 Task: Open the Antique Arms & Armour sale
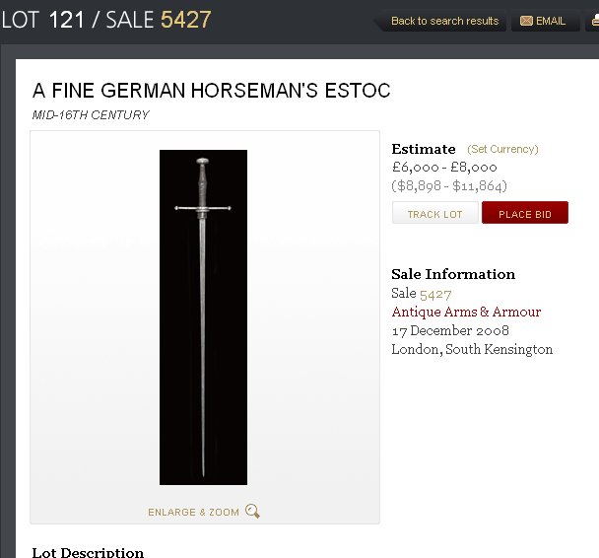[466, 312]
